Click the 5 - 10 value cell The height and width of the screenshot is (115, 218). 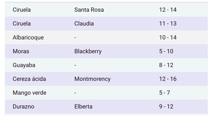pos(166,51)
